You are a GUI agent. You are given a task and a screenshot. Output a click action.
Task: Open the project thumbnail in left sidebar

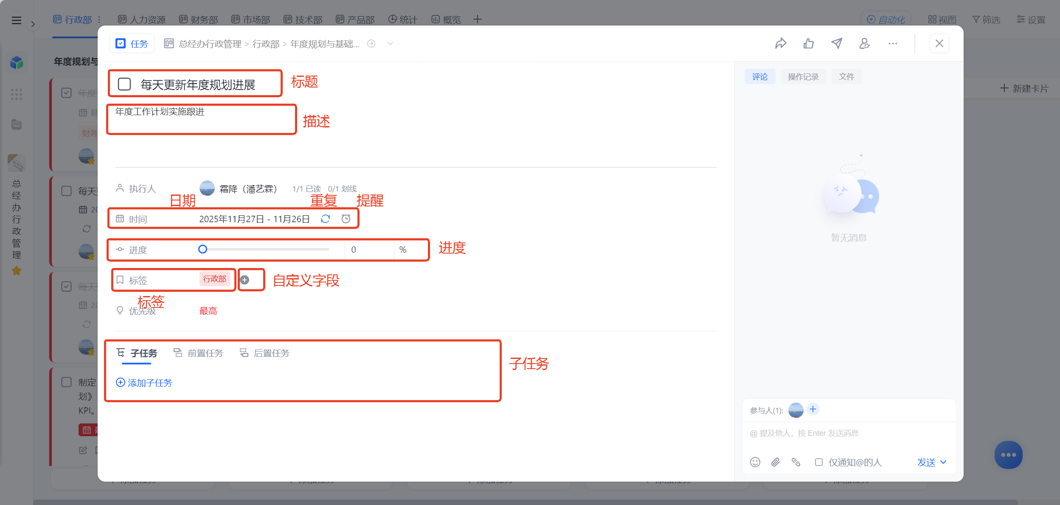pos(17,163)
